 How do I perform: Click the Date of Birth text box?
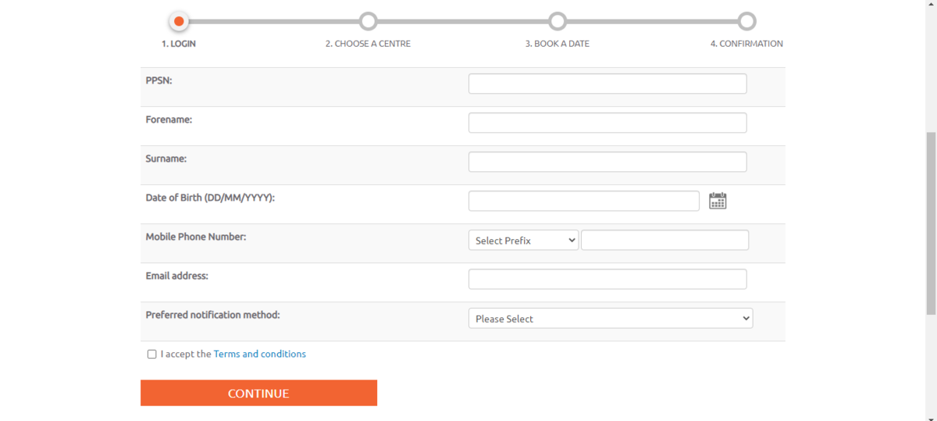pyautogui.click(x=584, y=201)
